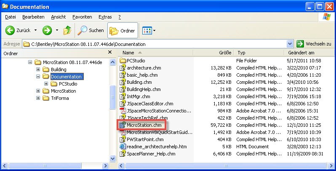
Task: Click tree pane vertical scrollbar thumb
Action: (113, 97)
